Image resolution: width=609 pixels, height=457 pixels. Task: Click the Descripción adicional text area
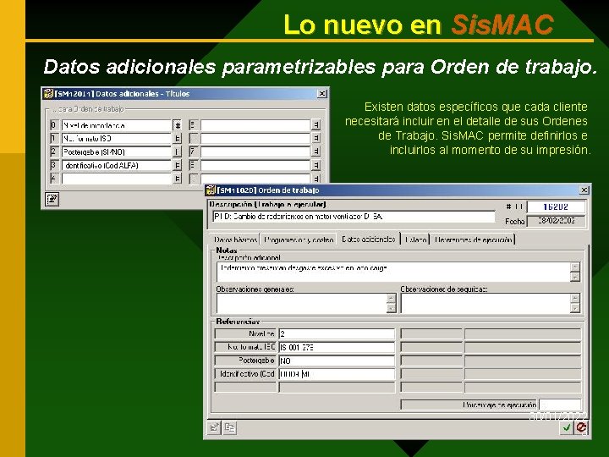coord(393,272)
